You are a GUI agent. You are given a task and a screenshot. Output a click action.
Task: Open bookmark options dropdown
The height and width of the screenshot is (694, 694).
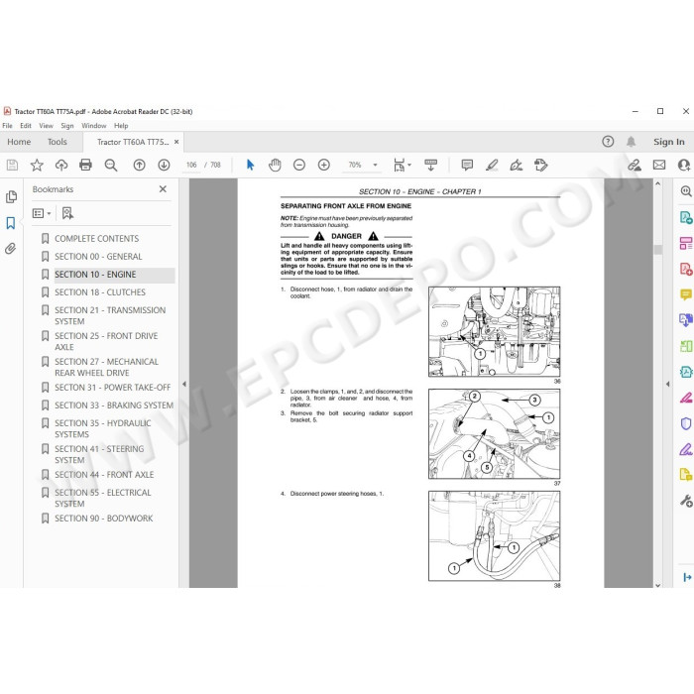click(42, 213)
